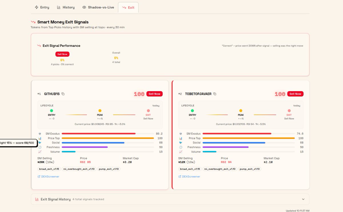Image resolution: width=343 pixels, height=212 pixels.
Task: Click the yellow PEAK dot on GITHUB1S lifecycle
Action: click(x=100, y=111)
